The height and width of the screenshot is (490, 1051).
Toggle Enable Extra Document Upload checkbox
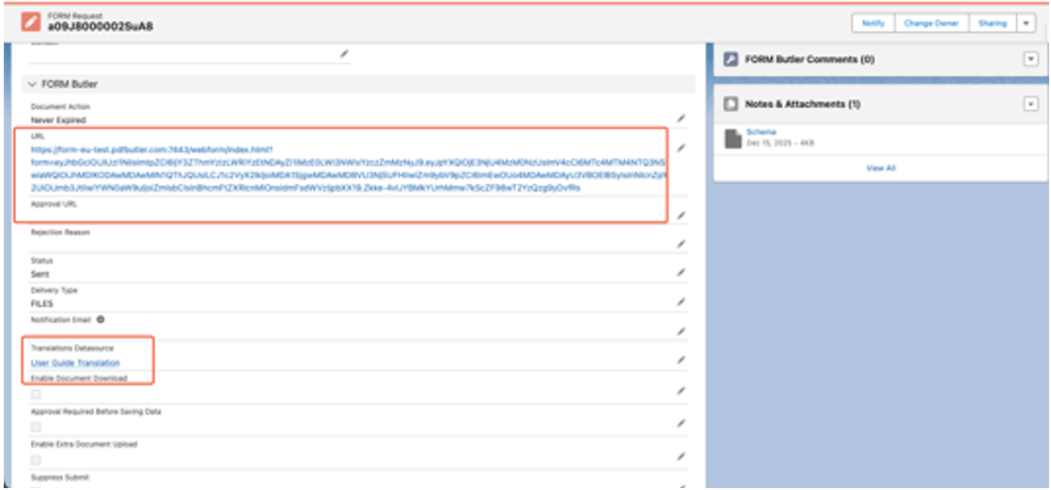pyautogui.click(x=36, y=460)
